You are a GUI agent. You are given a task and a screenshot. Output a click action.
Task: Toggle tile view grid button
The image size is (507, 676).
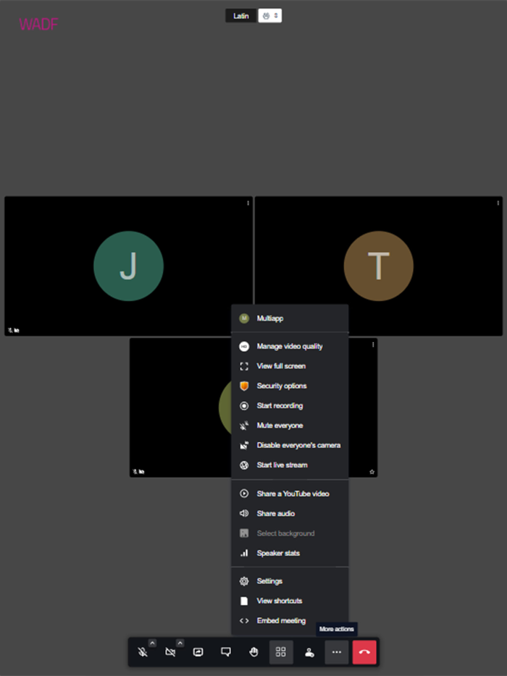pyautogui.click(x=281, y=652)
